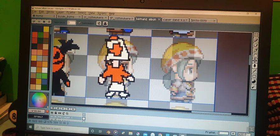The height and width of the screenshot is (136, 280).
Task: Click frame 1 header in timeline
Action: point(84,115)
